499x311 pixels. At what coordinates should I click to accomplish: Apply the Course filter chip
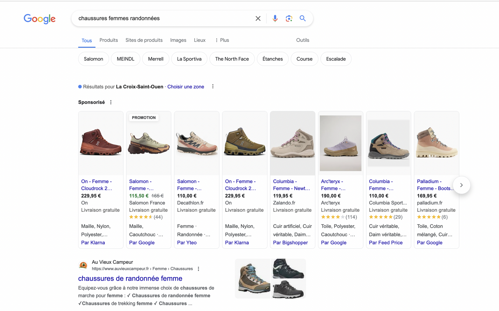[304, 59]
